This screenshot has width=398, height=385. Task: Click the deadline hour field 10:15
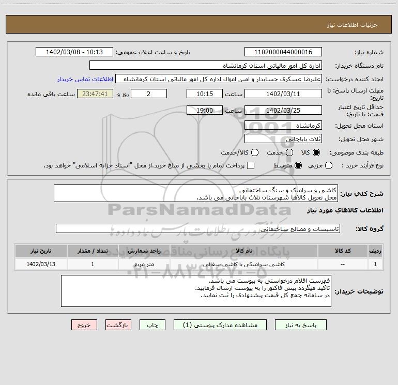[205, 94]
